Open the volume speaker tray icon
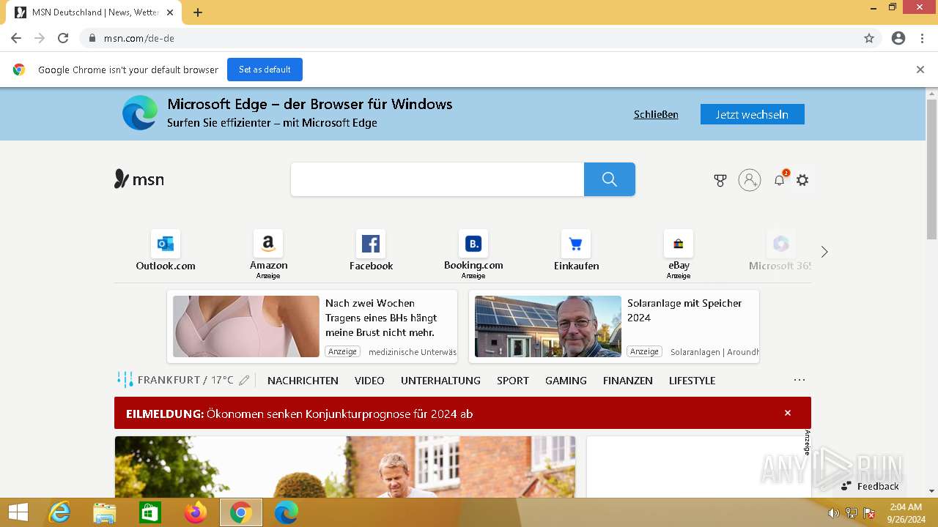The width and height of the screenshot is (938, 527). pyautogui.click(x=833, y=513)
